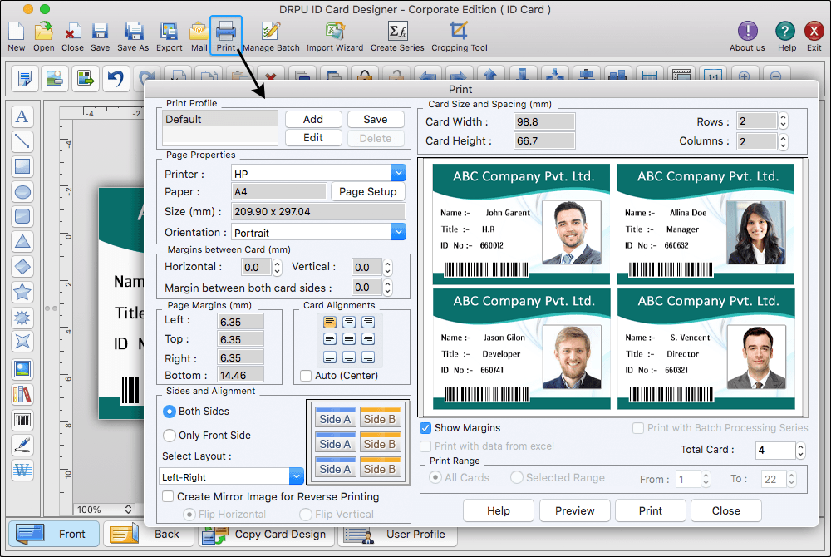
Task: Select the All Cards radio option
Action: tap(435, 477)
